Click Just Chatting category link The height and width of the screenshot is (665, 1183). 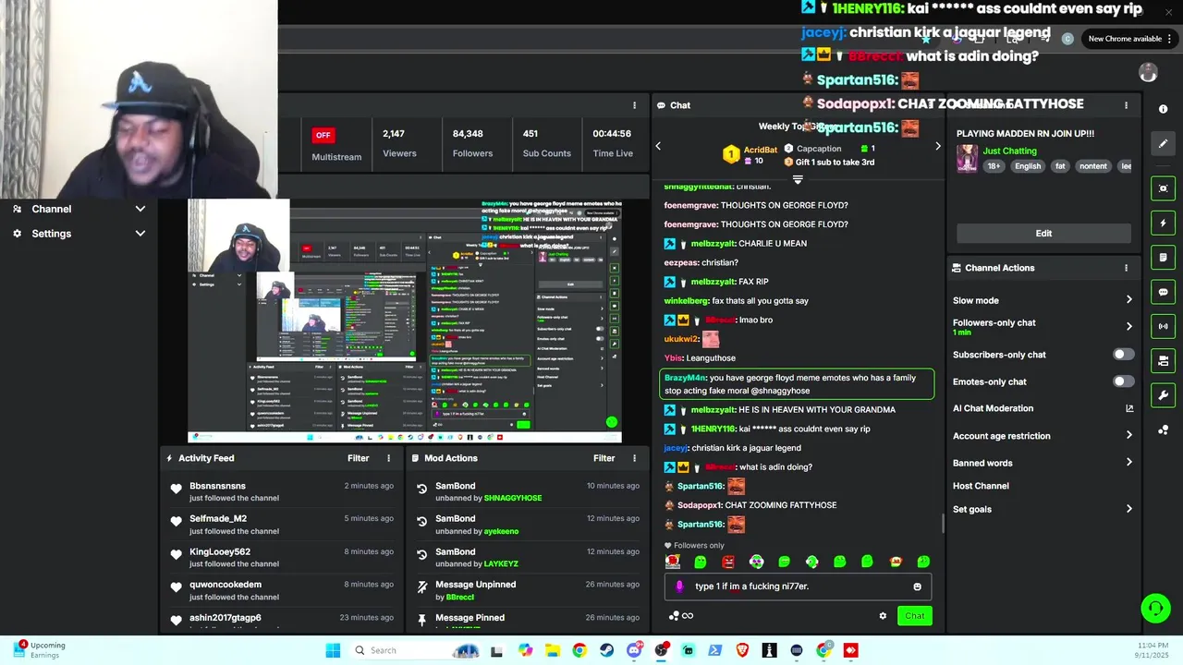[x=1009, y=151]
